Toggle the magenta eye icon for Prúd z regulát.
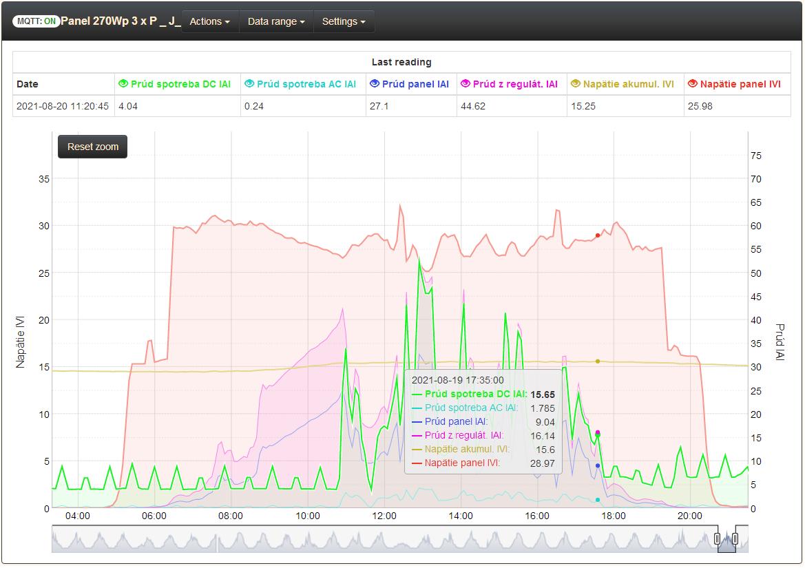Viewport: 805px width, 568px height. (466, 84)
